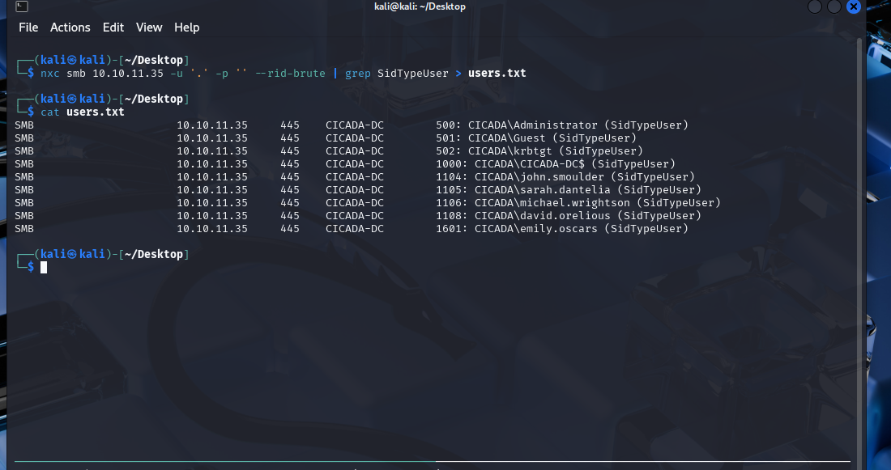
Task: Select the 'CICADA\emily.oscars' entry
Action: [x=536, y=229]
